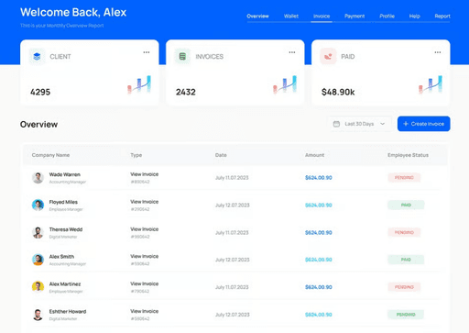Viewport: 469px width, 333px height.
Task: Click the INVOICES card document icon
Action: tap(182, 56)
